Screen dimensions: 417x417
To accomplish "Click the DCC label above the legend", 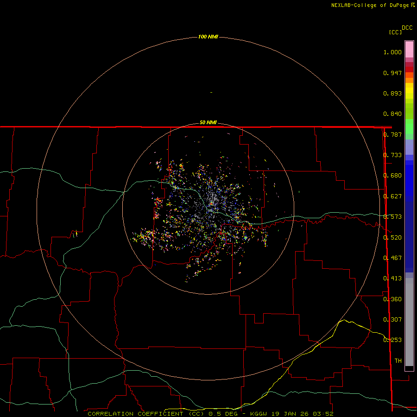I will (x=407, y=28).
